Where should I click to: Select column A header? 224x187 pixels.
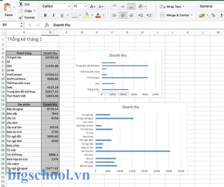[x=24, y=32]
